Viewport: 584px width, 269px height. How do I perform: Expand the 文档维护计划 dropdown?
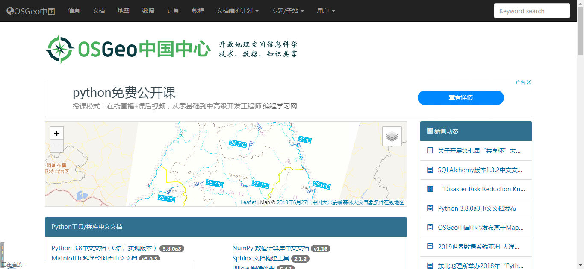(238, 11)
